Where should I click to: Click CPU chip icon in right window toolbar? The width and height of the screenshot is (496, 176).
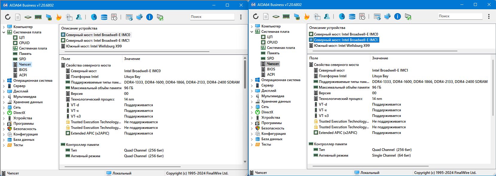276,16
